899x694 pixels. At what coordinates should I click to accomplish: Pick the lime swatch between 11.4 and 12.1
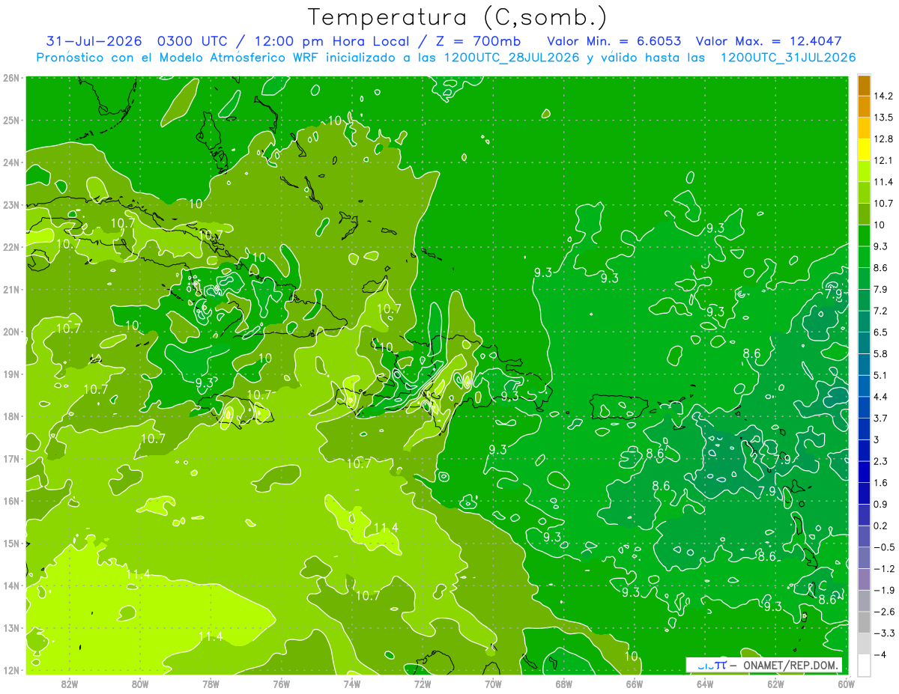(x=864, y=171)
